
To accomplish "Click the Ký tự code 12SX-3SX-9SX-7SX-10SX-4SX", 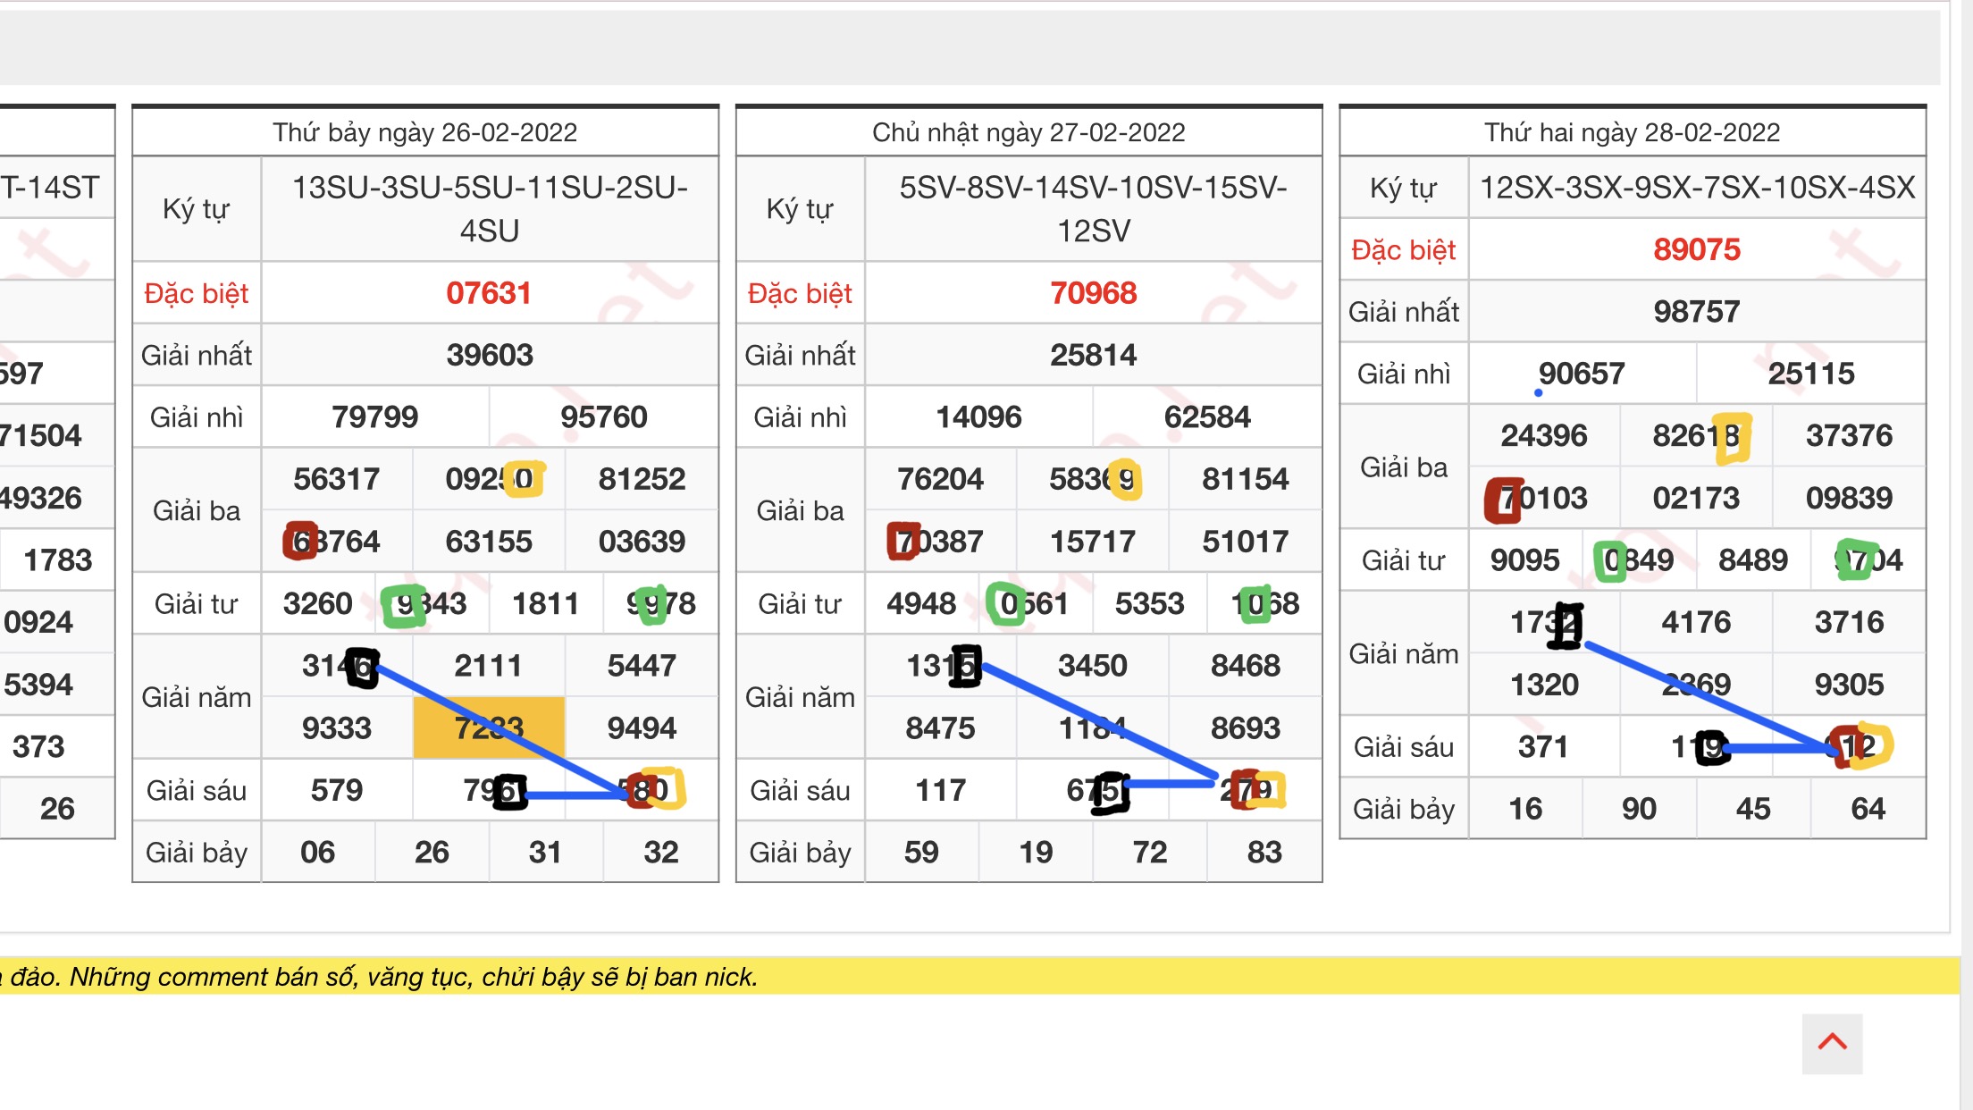I will 1696,188.
